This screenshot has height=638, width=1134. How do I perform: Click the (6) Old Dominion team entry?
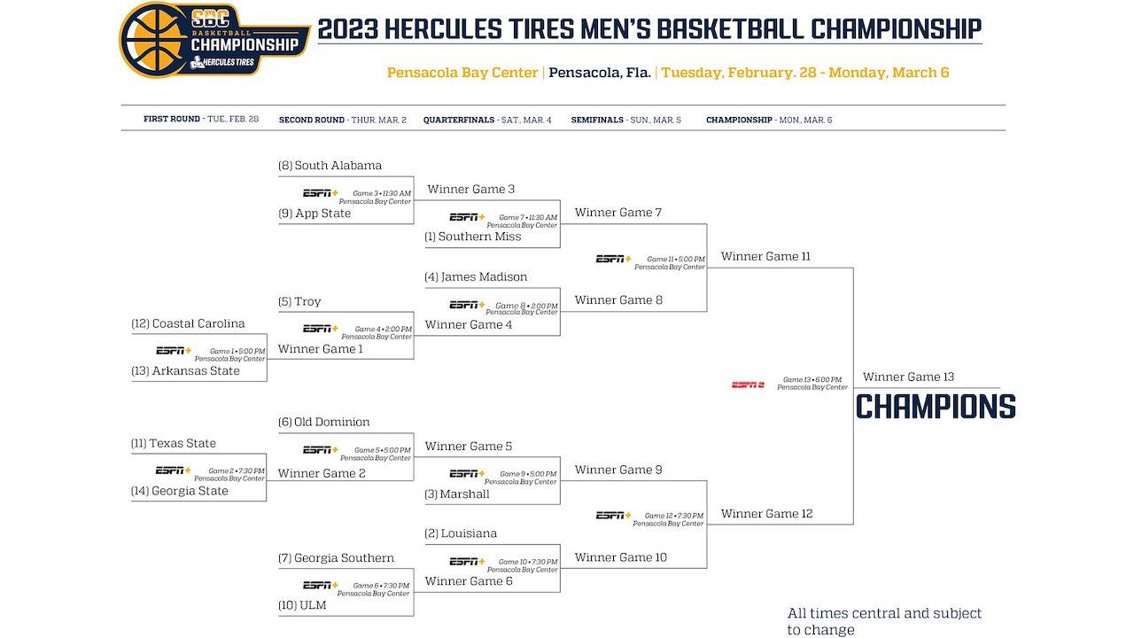pos(324,423)
